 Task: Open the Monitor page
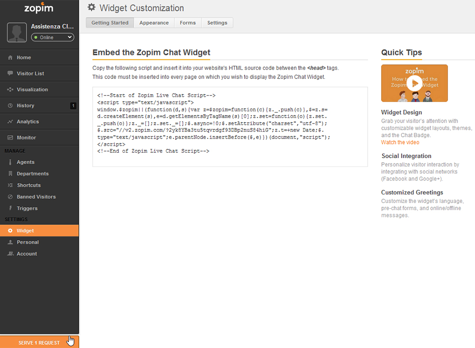39,137
